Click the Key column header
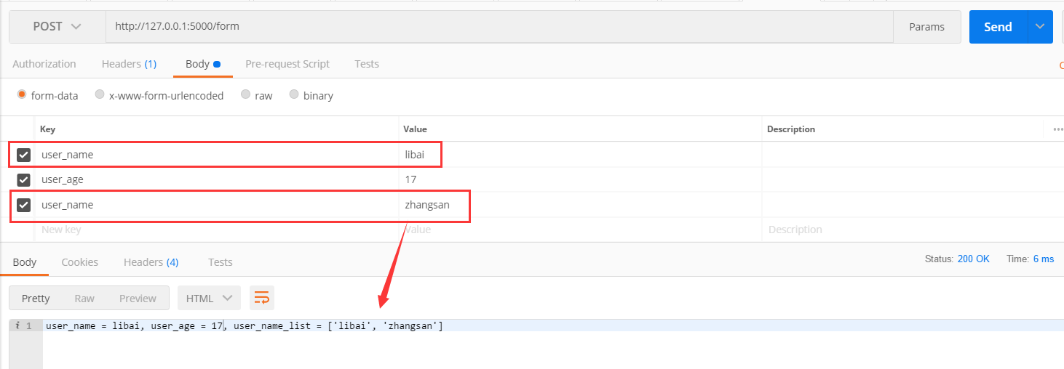 (x=47, y=129)
